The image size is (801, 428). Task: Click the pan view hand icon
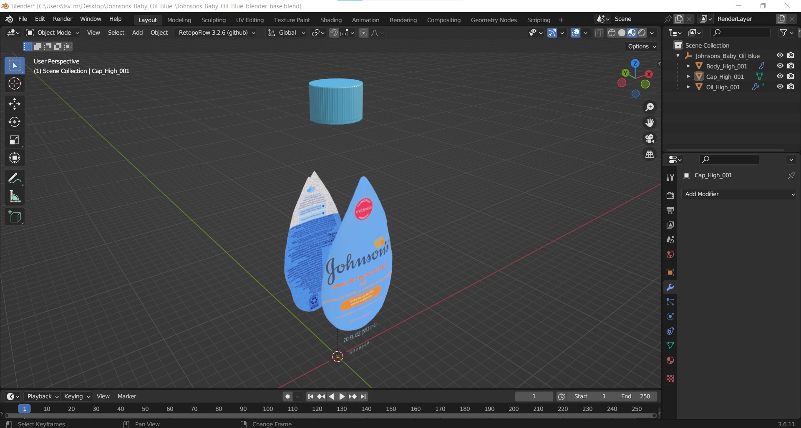tap(650, 123)
